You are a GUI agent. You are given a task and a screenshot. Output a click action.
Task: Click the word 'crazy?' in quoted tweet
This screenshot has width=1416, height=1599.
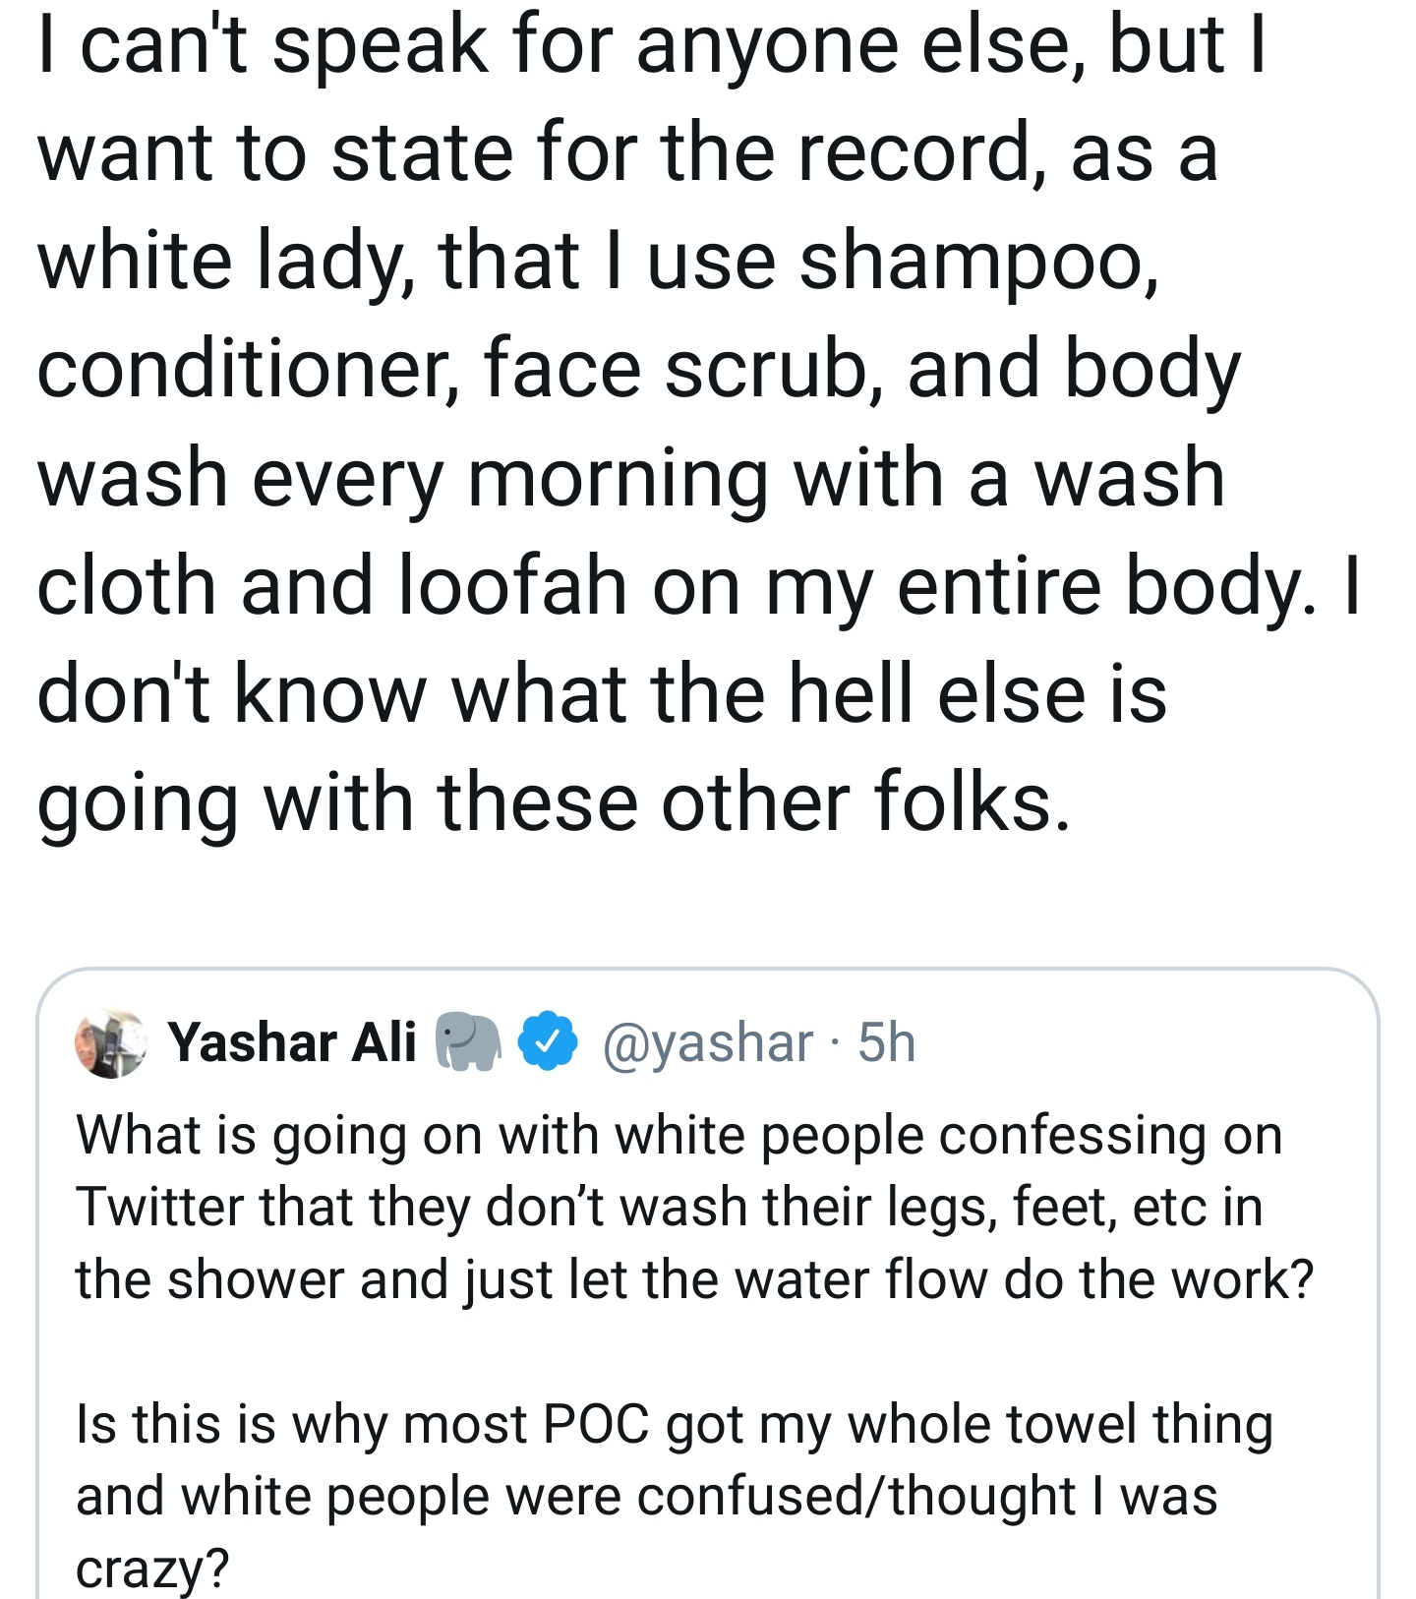(x=152, y=1569)
